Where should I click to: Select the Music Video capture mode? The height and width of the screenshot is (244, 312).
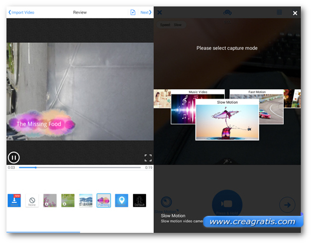(x=183, y=107)
